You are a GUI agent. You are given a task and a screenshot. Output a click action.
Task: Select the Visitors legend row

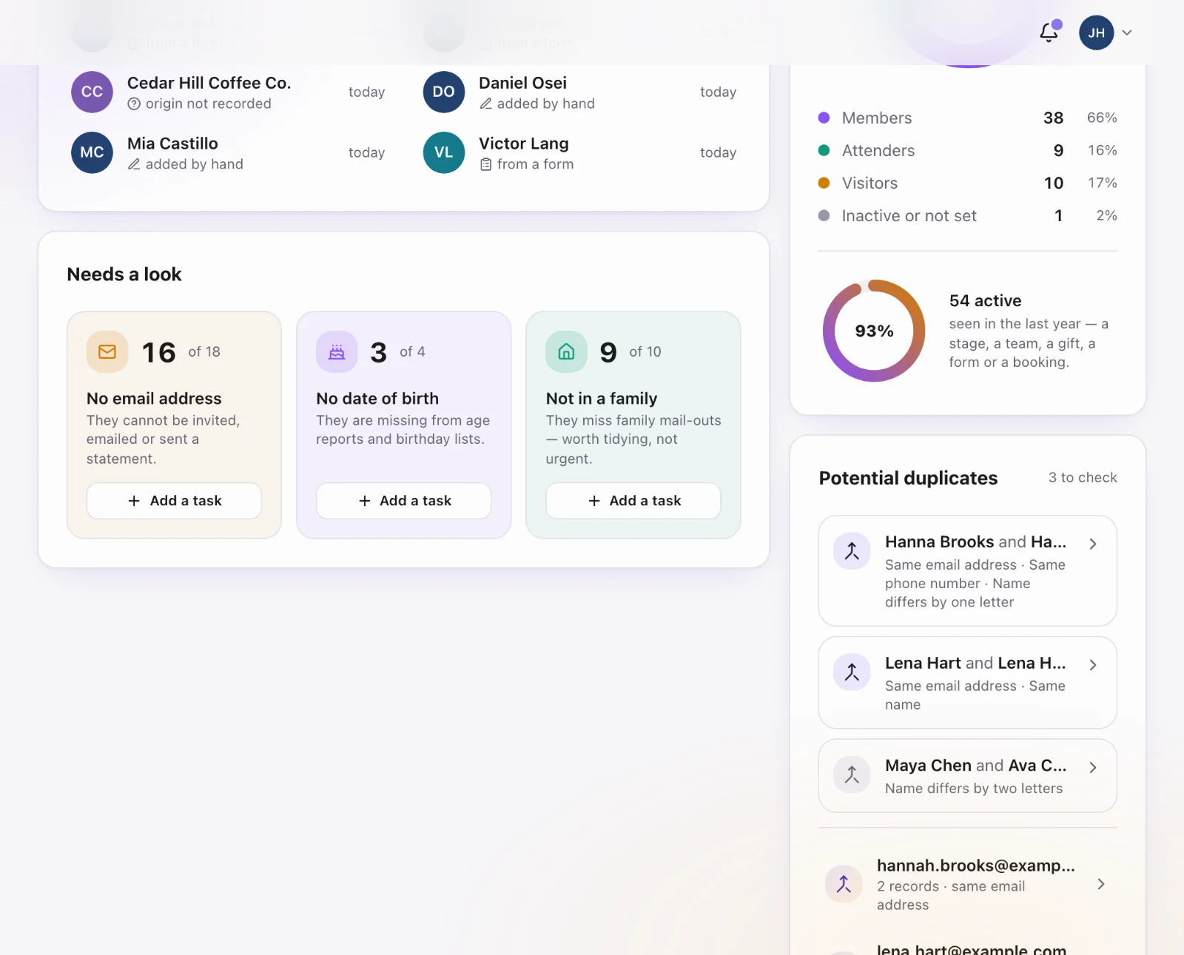tap(967, 183)
